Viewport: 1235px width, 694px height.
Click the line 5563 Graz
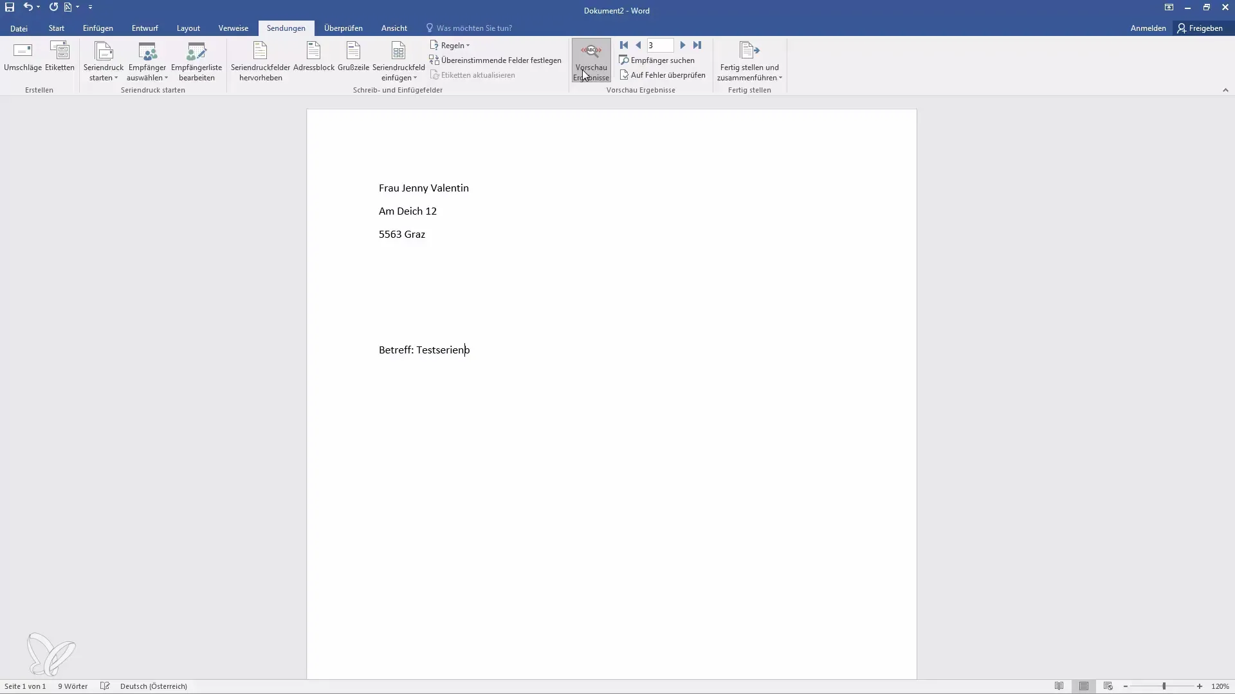(x=402, y=235)
